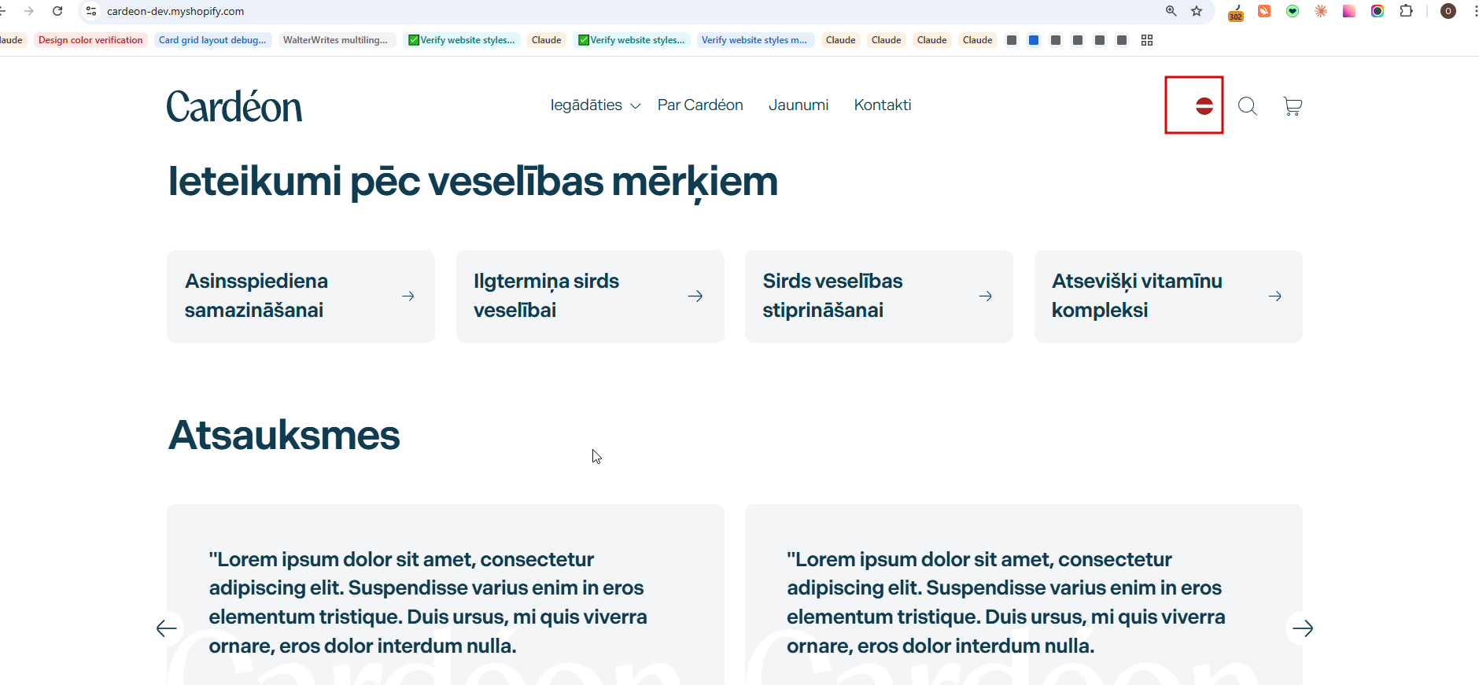
Task: Open the site search magnifier icon
Action: pyautogui.click(x=1248, y=106)
